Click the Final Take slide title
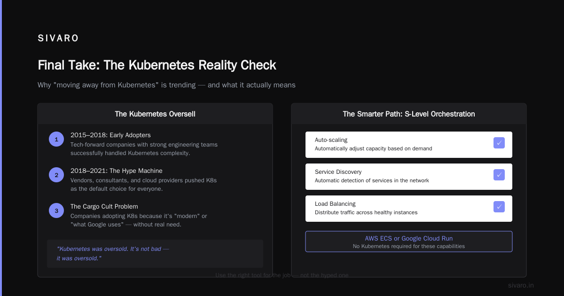 coord(157,65)
